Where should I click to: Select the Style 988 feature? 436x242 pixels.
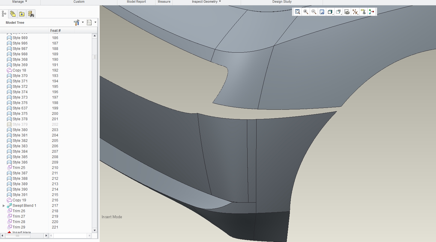[20, 54]
